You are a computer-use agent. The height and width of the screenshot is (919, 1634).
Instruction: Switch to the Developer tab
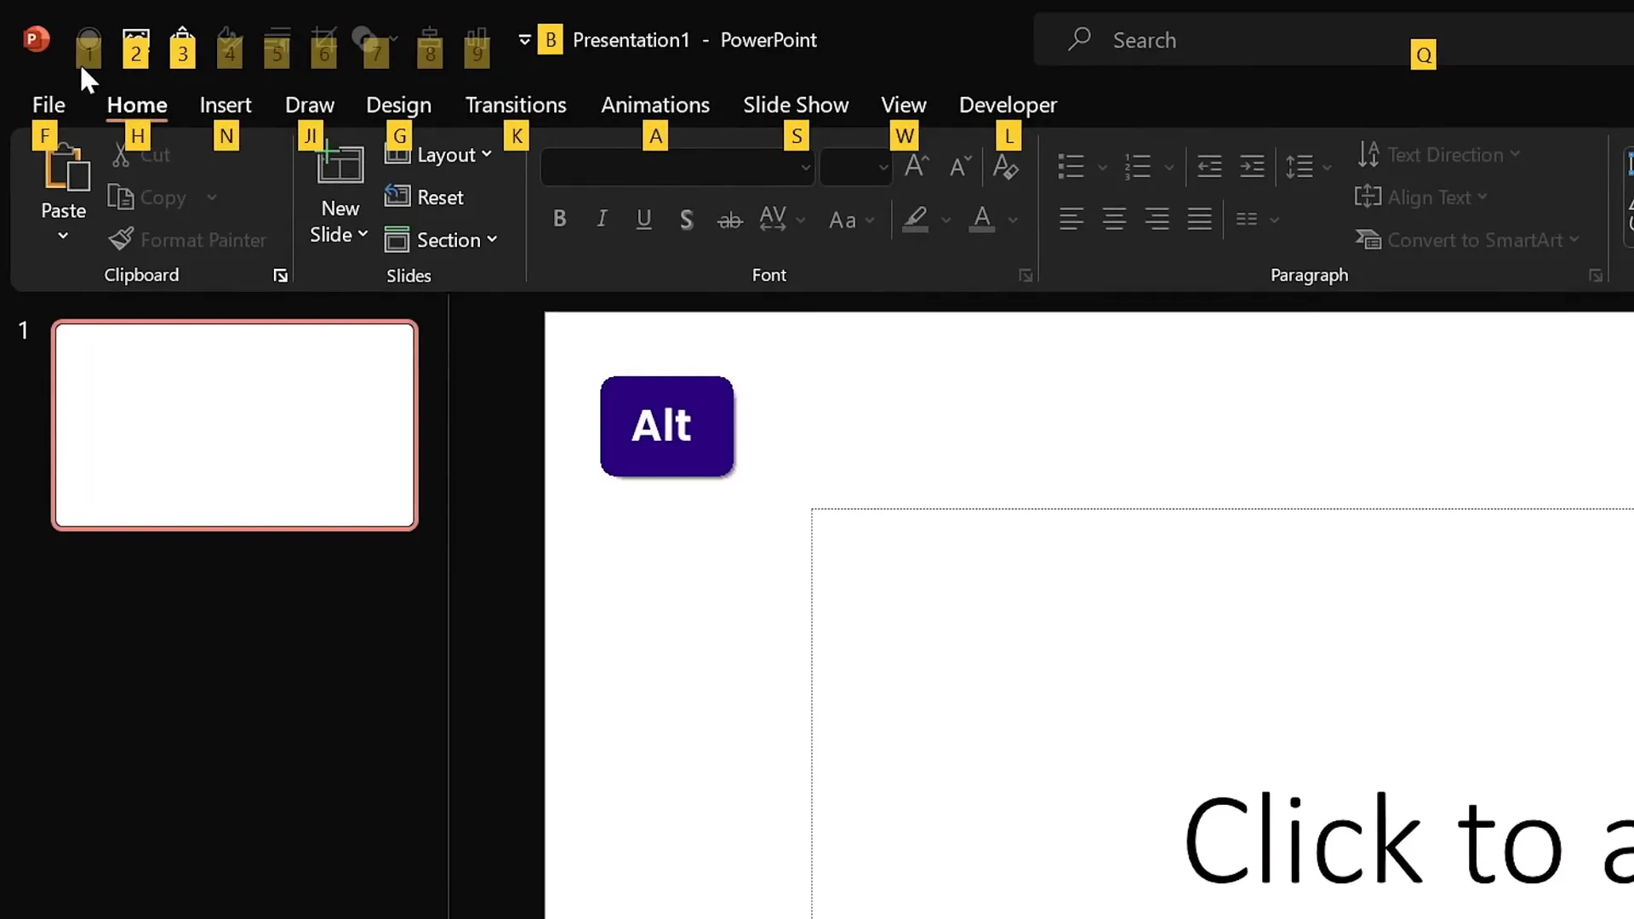(x=1008, y=105)
